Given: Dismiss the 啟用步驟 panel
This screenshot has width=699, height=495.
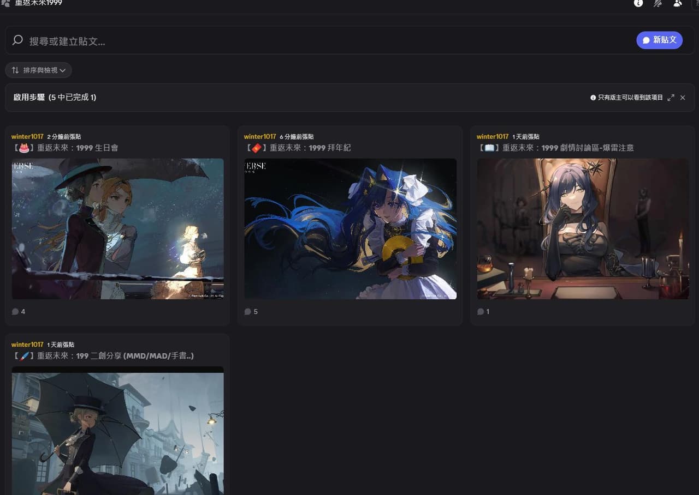Looking at the screenshot, I should (683, 98).
